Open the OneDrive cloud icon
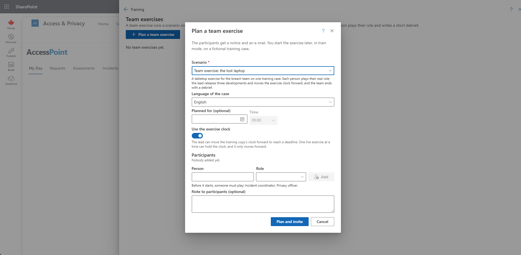521x255 pixels. (x=11, y=80)
